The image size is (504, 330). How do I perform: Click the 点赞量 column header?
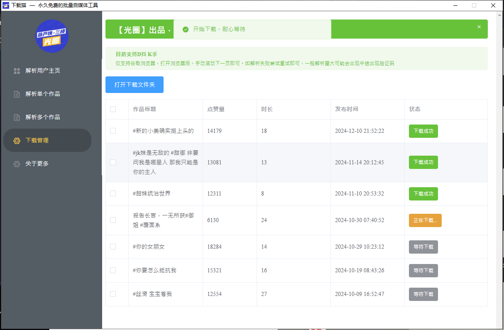coord(216,109)
